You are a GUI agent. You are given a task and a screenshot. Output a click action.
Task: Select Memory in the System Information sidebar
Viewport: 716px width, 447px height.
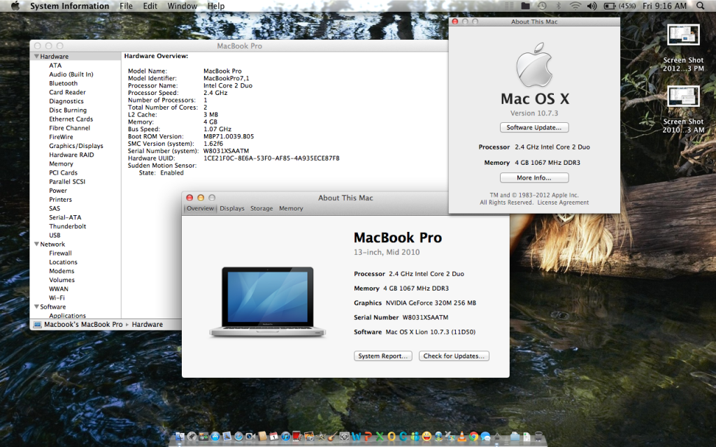pos(62,163)
